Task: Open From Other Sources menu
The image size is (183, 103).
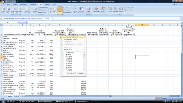Action: 19,10
